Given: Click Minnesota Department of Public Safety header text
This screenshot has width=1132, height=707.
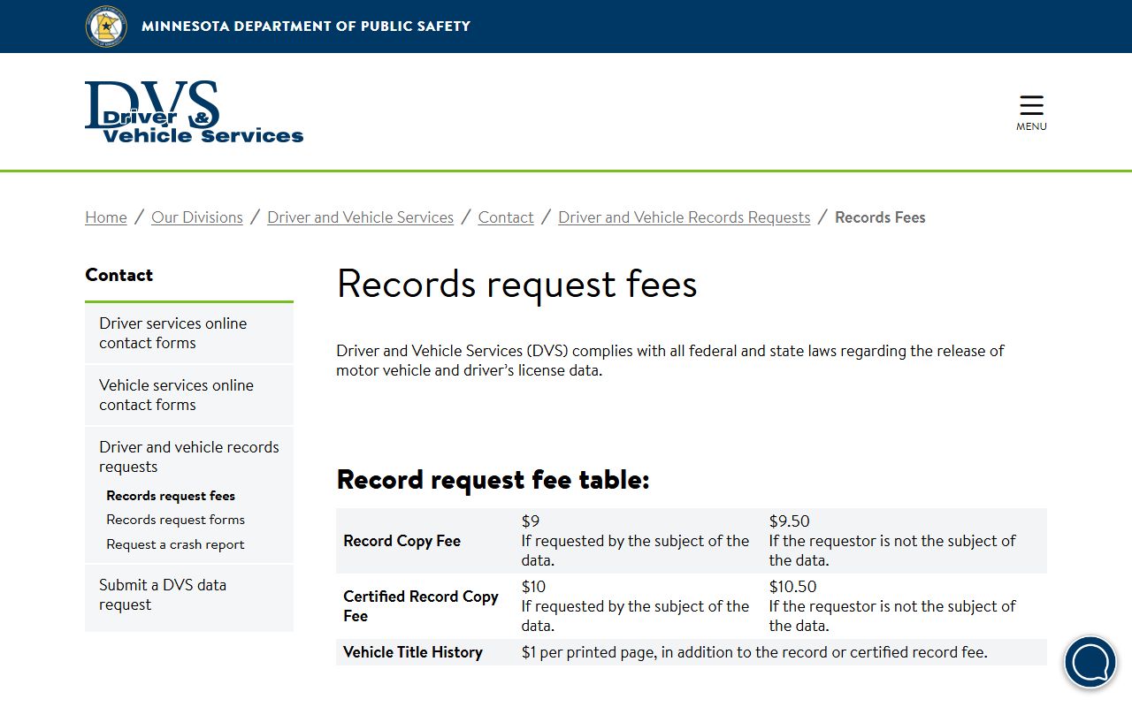Looking at the screenshot, I should tap(306, 27).
